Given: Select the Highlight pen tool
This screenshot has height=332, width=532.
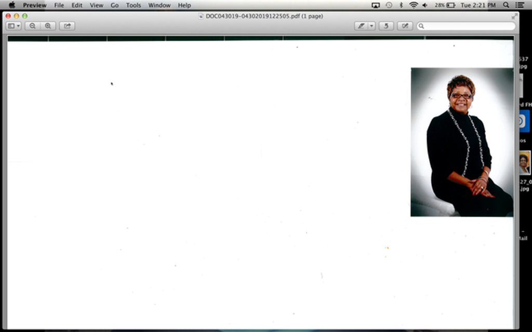Looking at the screenshot, I should click(x=361, y=26).
